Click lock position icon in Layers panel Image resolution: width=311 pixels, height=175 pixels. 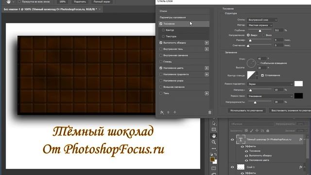coord(257,131)
